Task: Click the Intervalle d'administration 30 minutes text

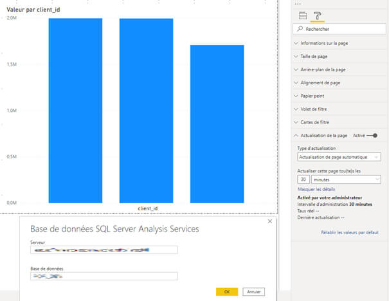Action: pyautogui.click(x=335, y=205)
